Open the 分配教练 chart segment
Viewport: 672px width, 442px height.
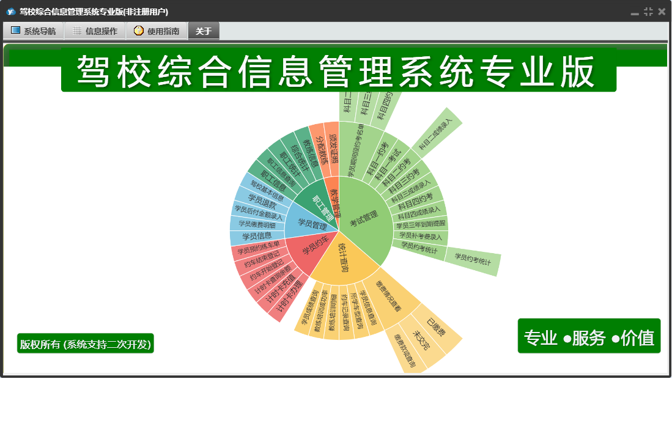coord(321,151)
